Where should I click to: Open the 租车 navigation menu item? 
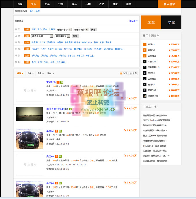pyautogui.click(x=47, y=4)
